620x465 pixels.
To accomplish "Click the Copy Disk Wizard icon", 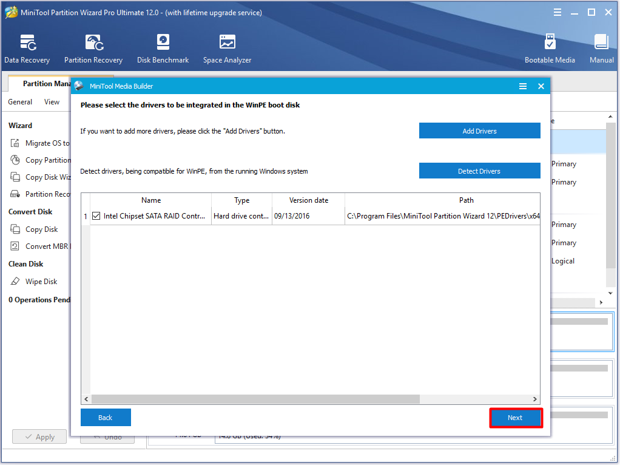I will (15, 177).
